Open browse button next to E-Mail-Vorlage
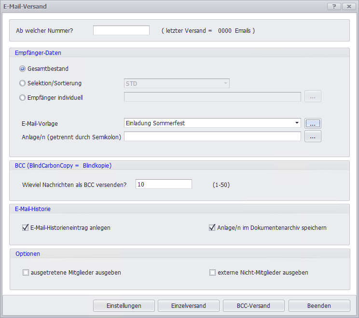Viewport: 359px width, 318px height. [x=313, y=123]
